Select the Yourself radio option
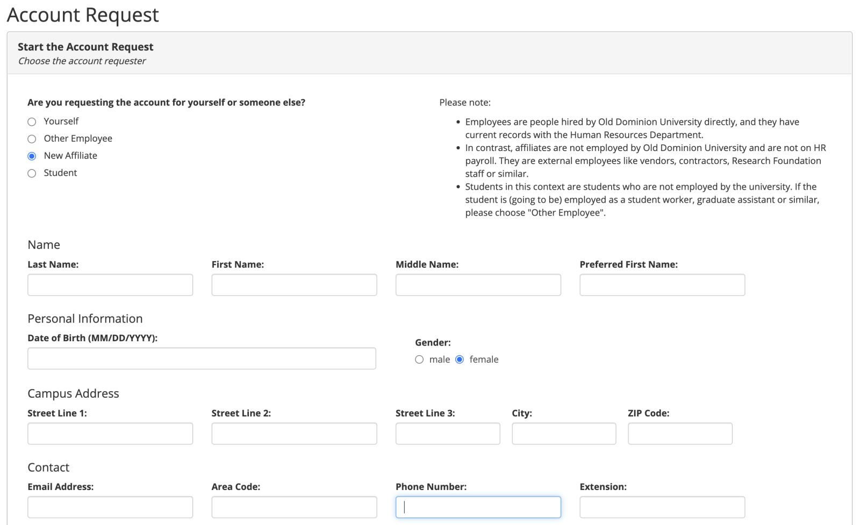This screenshot has height=525, width=860. 32,122
